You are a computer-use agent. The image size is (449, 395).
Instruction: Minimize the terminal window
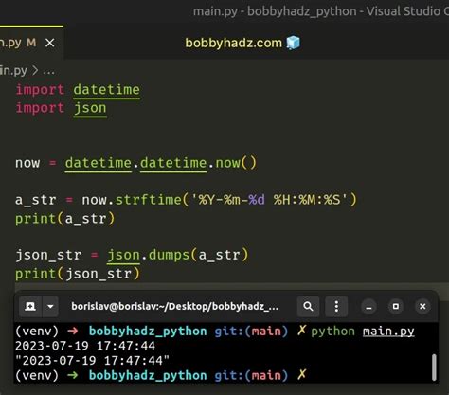[368, 307]
